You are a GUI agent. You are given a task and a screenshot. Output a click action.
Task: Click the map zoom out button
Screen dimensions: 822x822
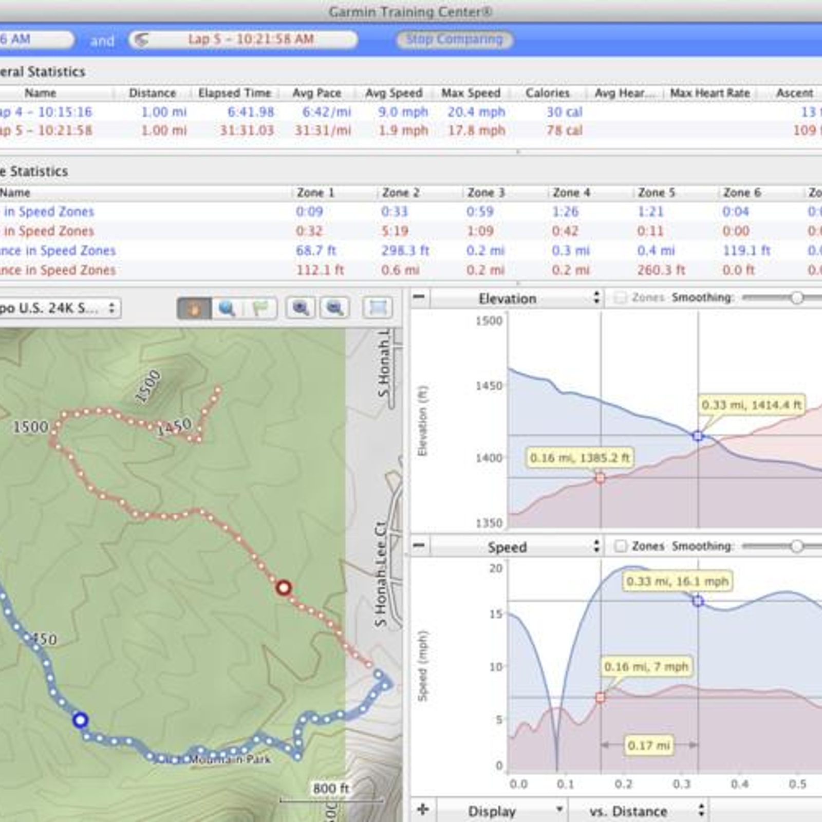pos(334,308)
